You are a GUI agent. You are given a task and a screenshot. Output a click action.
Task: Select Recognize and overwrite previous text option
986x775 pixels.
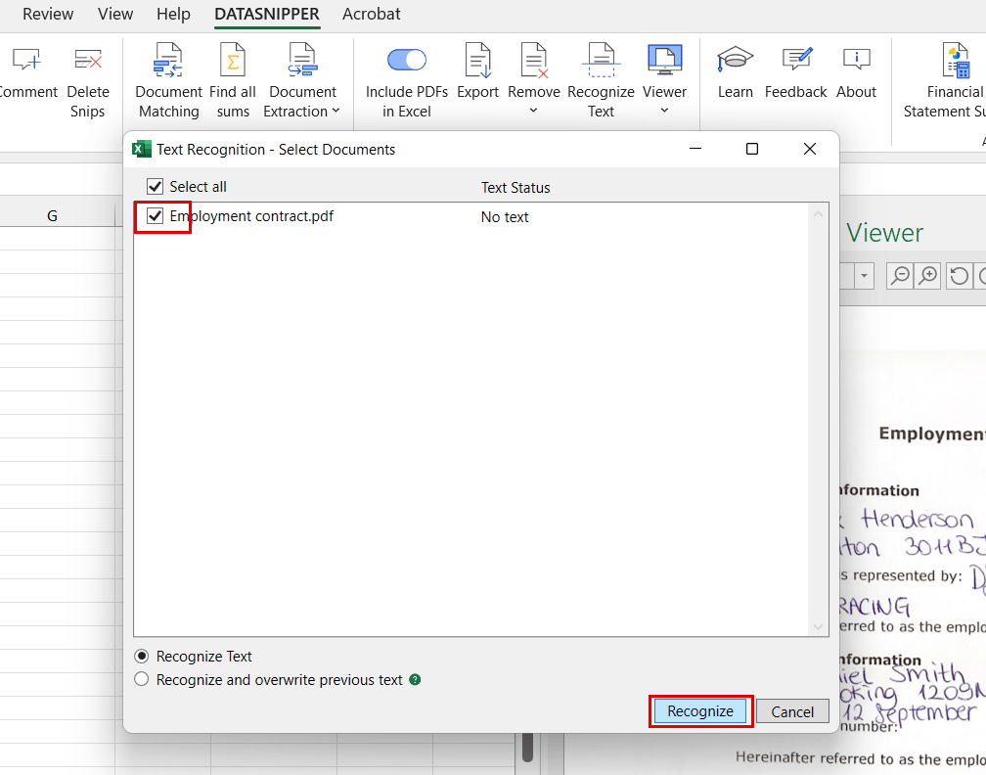coord(142,679)
